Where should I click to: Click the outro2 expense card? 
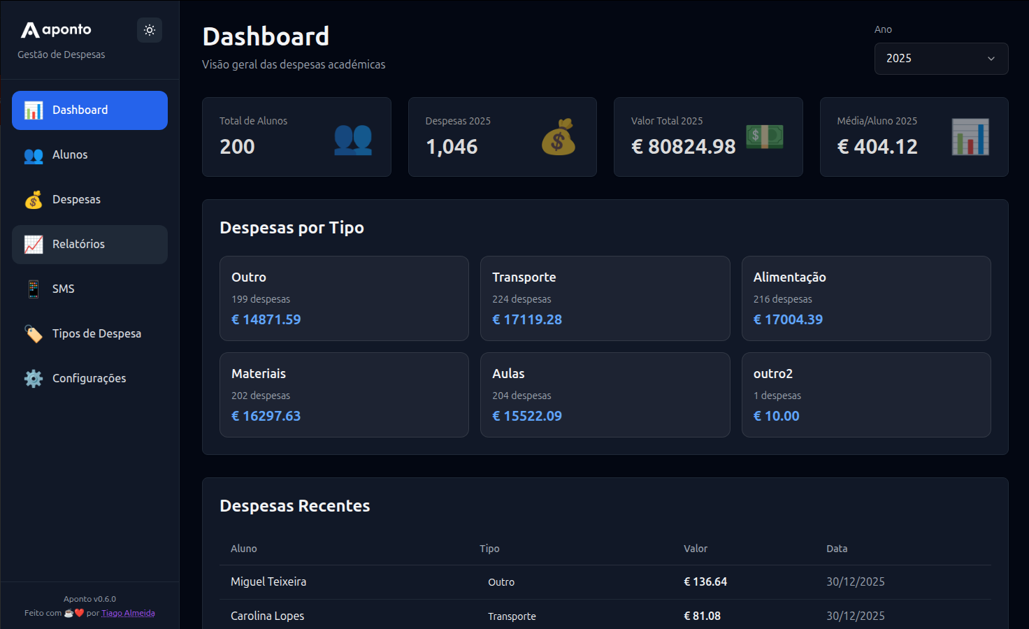coord(866,395)
